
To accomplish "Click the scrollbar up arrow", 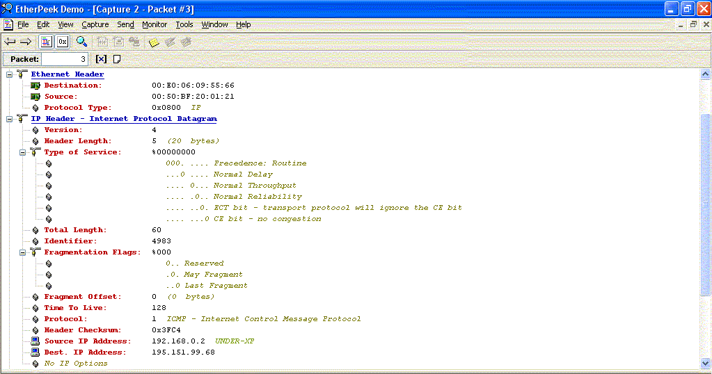I will 705,74.
